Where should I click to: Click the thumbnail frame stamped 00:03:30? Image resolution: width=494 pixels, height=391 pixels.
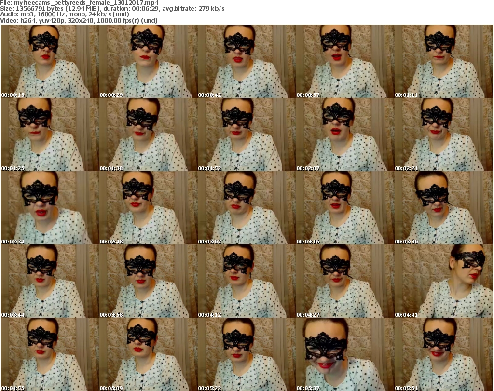[x=444, y=208]
